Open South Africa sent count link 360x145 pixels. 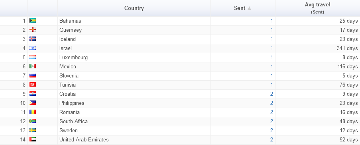271,122
